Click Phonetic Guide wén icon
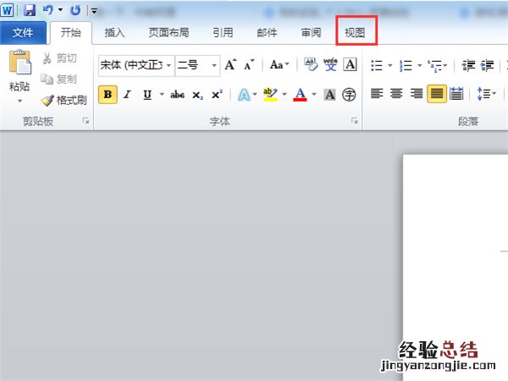The image size is (508, 381). pos(330,64)
